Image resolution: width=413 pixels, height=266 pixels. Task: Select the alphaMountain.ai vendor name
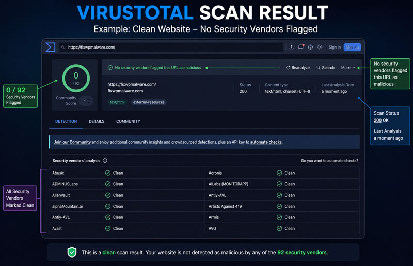[x=67, y=206]
